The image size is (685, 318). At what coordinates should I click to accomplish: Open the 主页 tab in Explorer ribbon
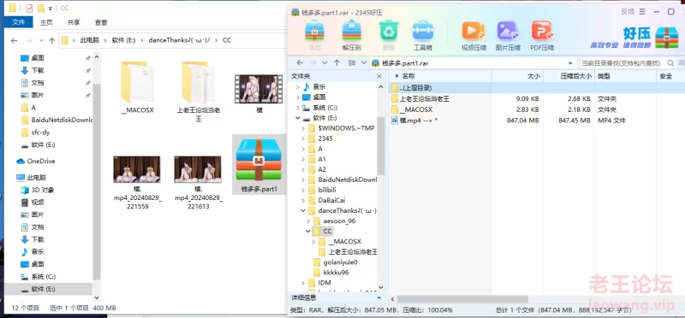[46, 22]
